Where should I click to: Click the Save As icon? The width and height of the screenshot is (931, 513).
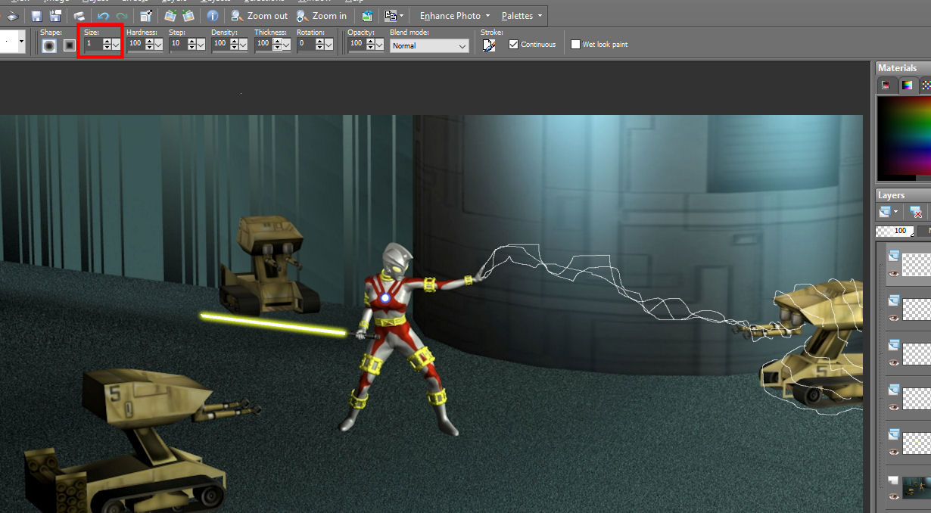(55, 15)
